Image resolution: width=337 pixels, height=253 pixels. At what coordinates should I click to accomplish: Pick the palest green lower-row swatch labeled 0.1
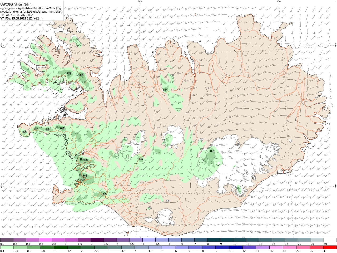pos(7,247)
